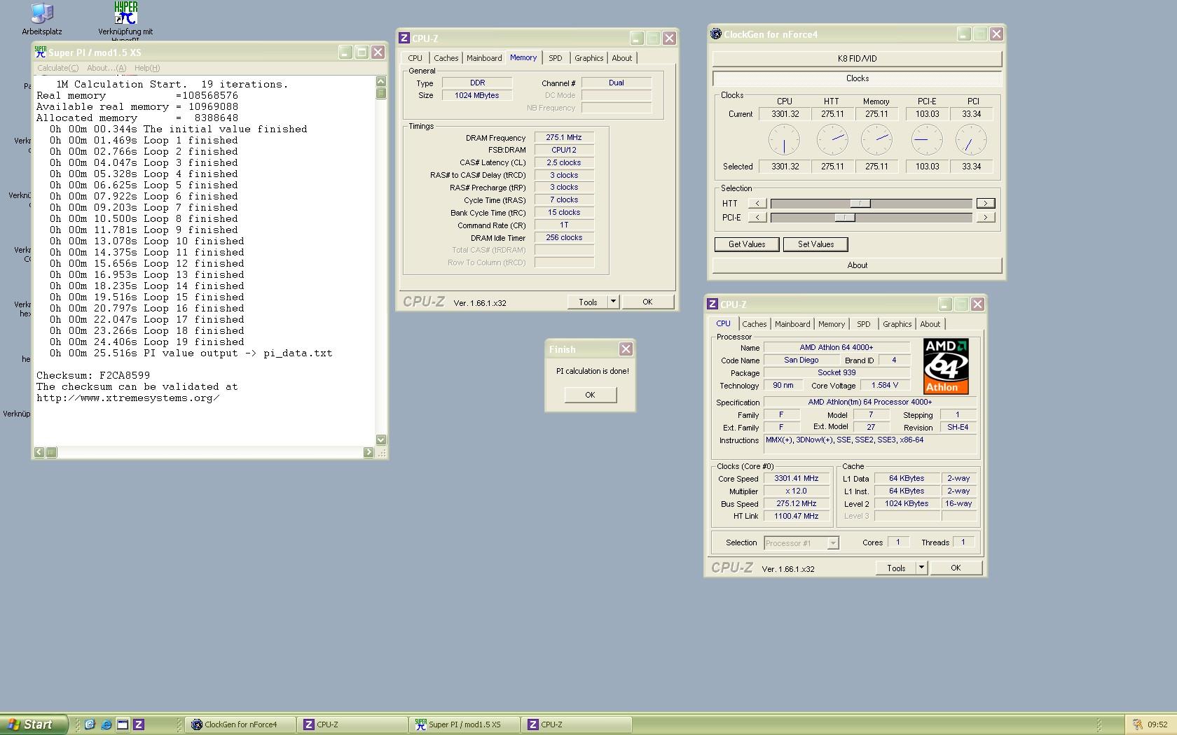This screenshot has height=735, width=1177.
Task: Click the show desktop quick launch icon
Action: pos(123,724)
